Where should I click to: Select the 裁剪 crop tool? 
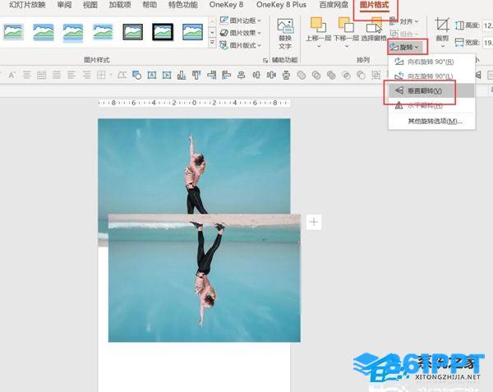tap(442, 30)
